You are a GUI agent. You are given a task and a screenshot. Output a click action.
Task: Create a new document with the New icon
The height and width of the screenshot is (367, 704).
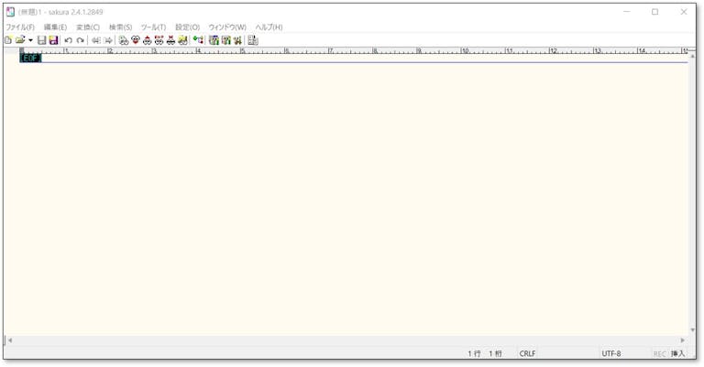coord(8,40)
